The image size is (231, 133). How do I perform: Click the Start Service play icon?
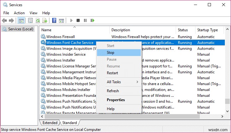pos(71,20)
